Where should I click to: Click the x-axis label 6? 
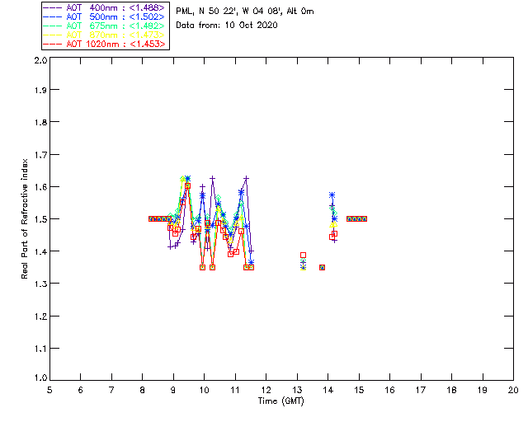click(x=81, y=390)
